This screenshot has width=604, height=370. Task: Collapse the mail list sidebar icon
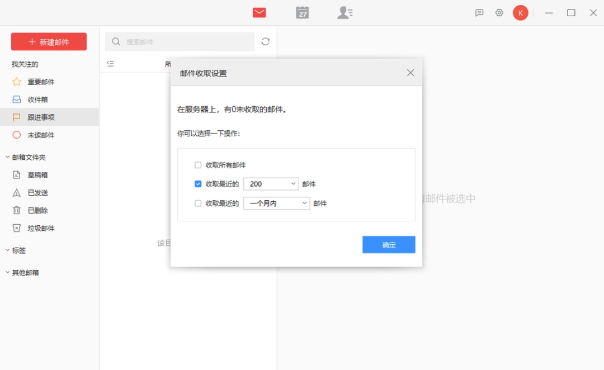pyautogui.click(x=111, y=64)
